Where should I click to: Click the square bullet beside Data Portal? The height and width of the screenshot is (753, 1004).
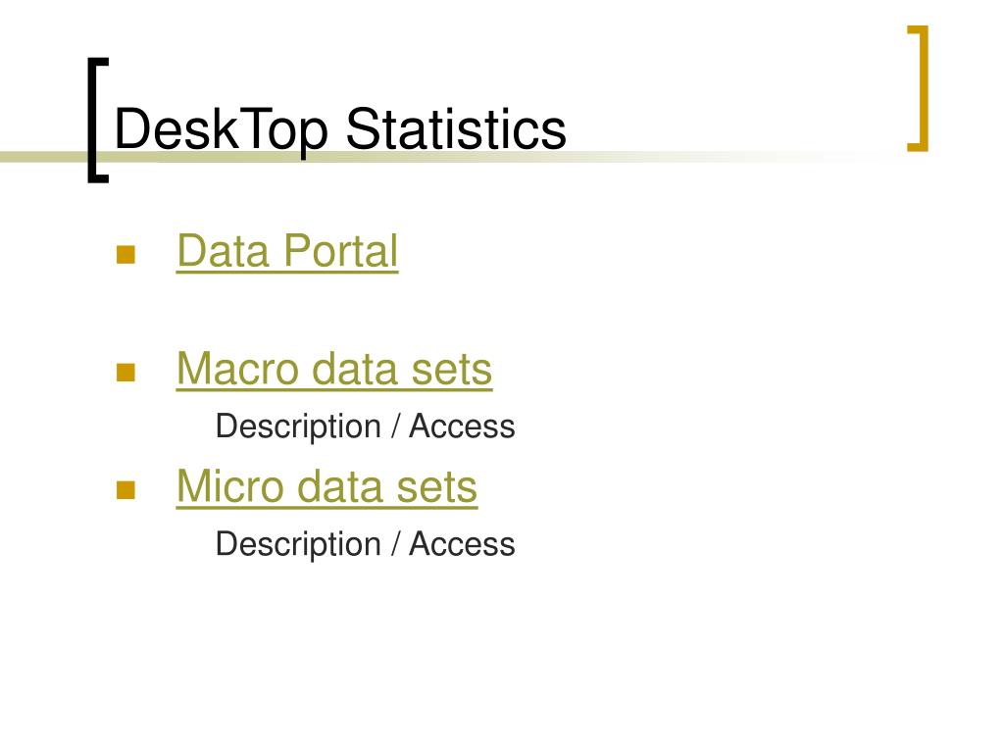point(125,254)
